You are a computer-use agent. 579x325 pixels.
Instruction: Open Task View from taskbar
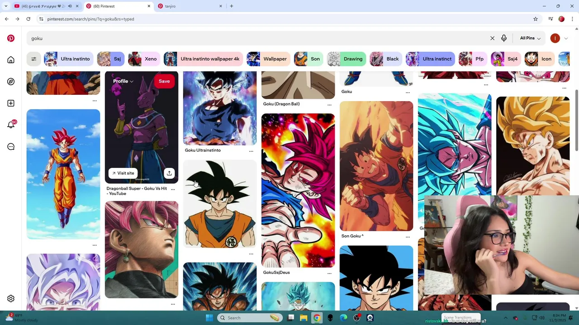(x=290, y=318)
